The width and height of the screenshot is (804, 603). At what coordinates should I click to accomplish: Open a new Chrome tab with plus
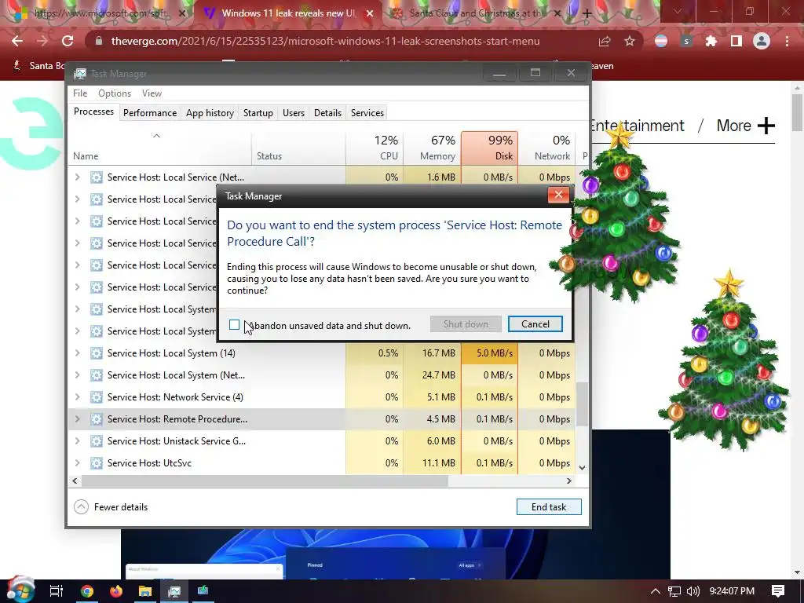coord(587,14)
